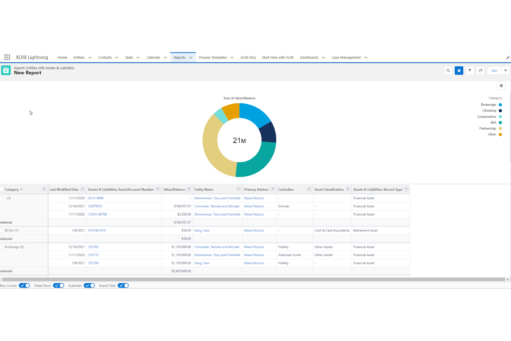Image resolution: width=511 pixels, height=341 pixels.
Task: Open account link 0135467410
Action: (97, 230)
